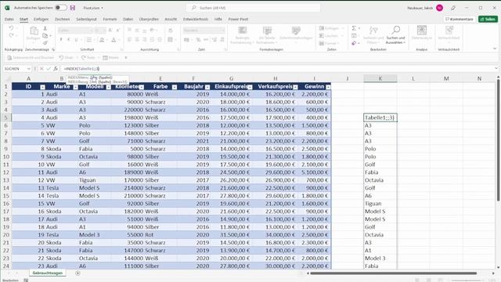
Task: Click the Suchen search field
Action: tap(253, 8)
